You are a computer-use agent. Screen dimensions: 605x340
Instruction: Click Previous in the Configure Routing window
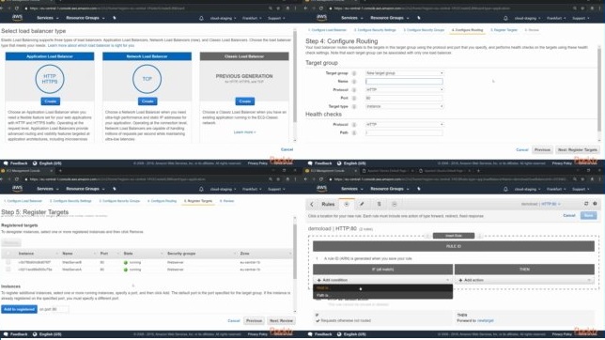click(542, 149)
